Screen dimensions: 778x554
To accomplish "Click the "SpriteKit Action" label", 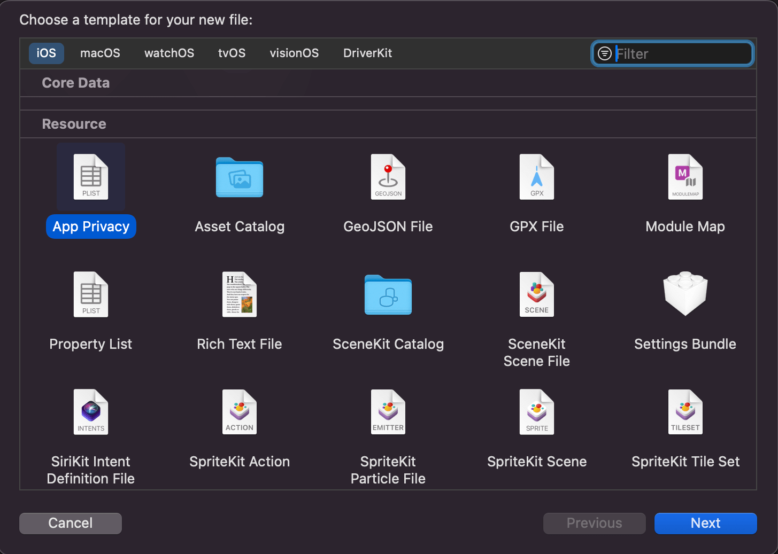I will (240, 462).
